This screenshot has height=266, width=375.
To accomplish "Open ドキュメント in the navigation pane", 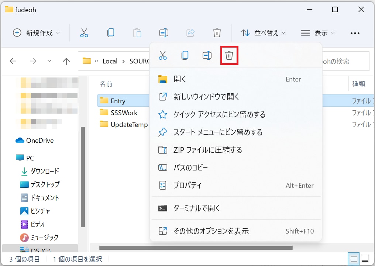I will click(x=40, y=198).
